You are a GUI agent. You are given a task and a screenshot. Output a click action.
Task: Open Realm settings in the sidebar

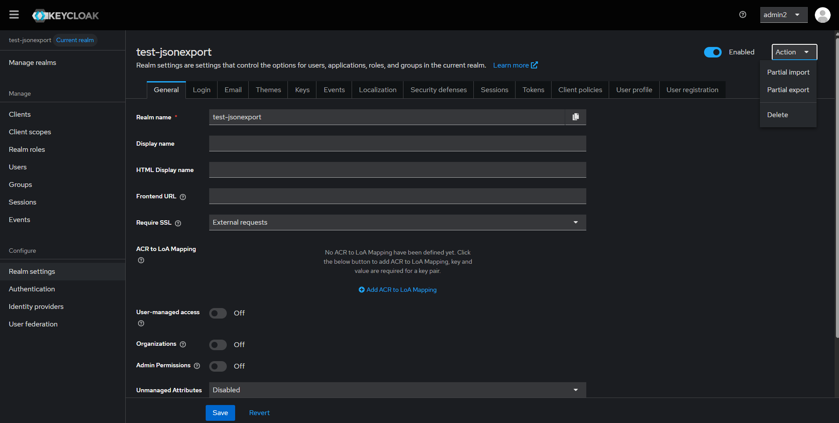tap(63, 272)
